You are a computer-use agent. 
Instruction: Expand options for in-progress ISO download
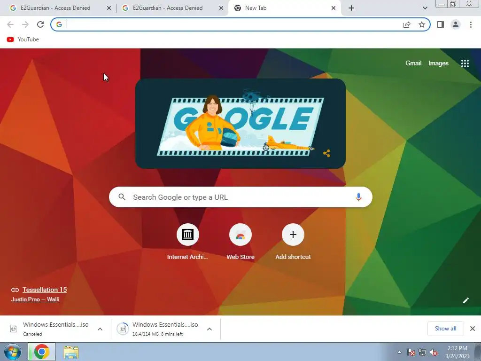[209, 329]
